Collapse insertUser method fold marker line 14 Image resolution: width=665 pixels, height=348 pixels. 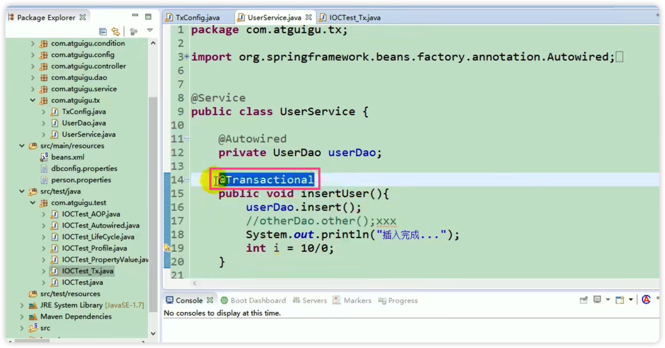point(187,179)
